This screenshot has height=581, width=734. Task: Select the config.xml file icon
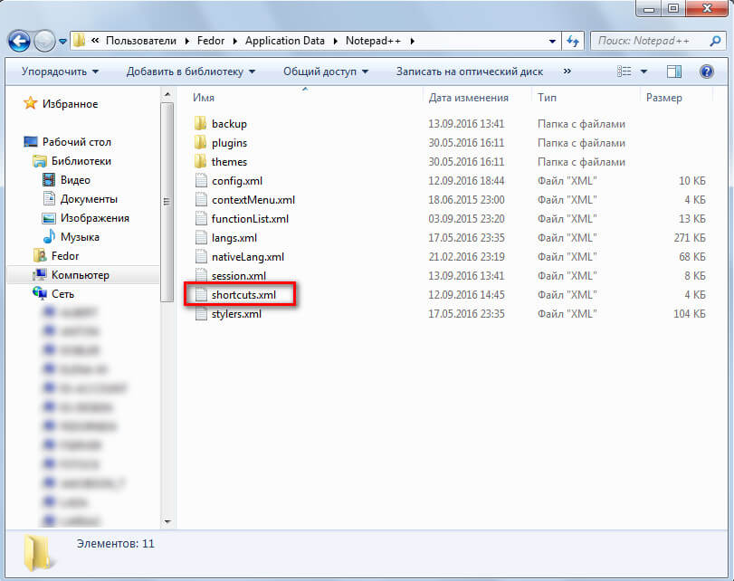point(201,181)
